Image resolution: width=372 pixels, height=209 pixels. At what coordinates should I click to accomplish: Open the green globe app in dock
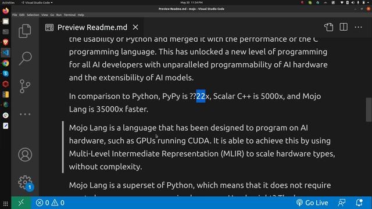(x=5, y=105)
